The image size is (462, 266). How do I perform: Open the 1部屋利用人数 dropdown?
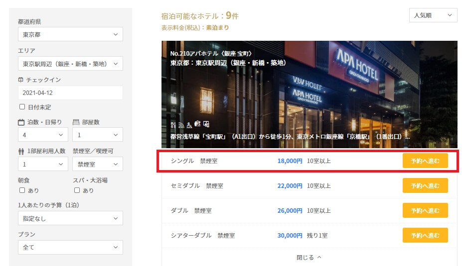(x=43, y=164)
